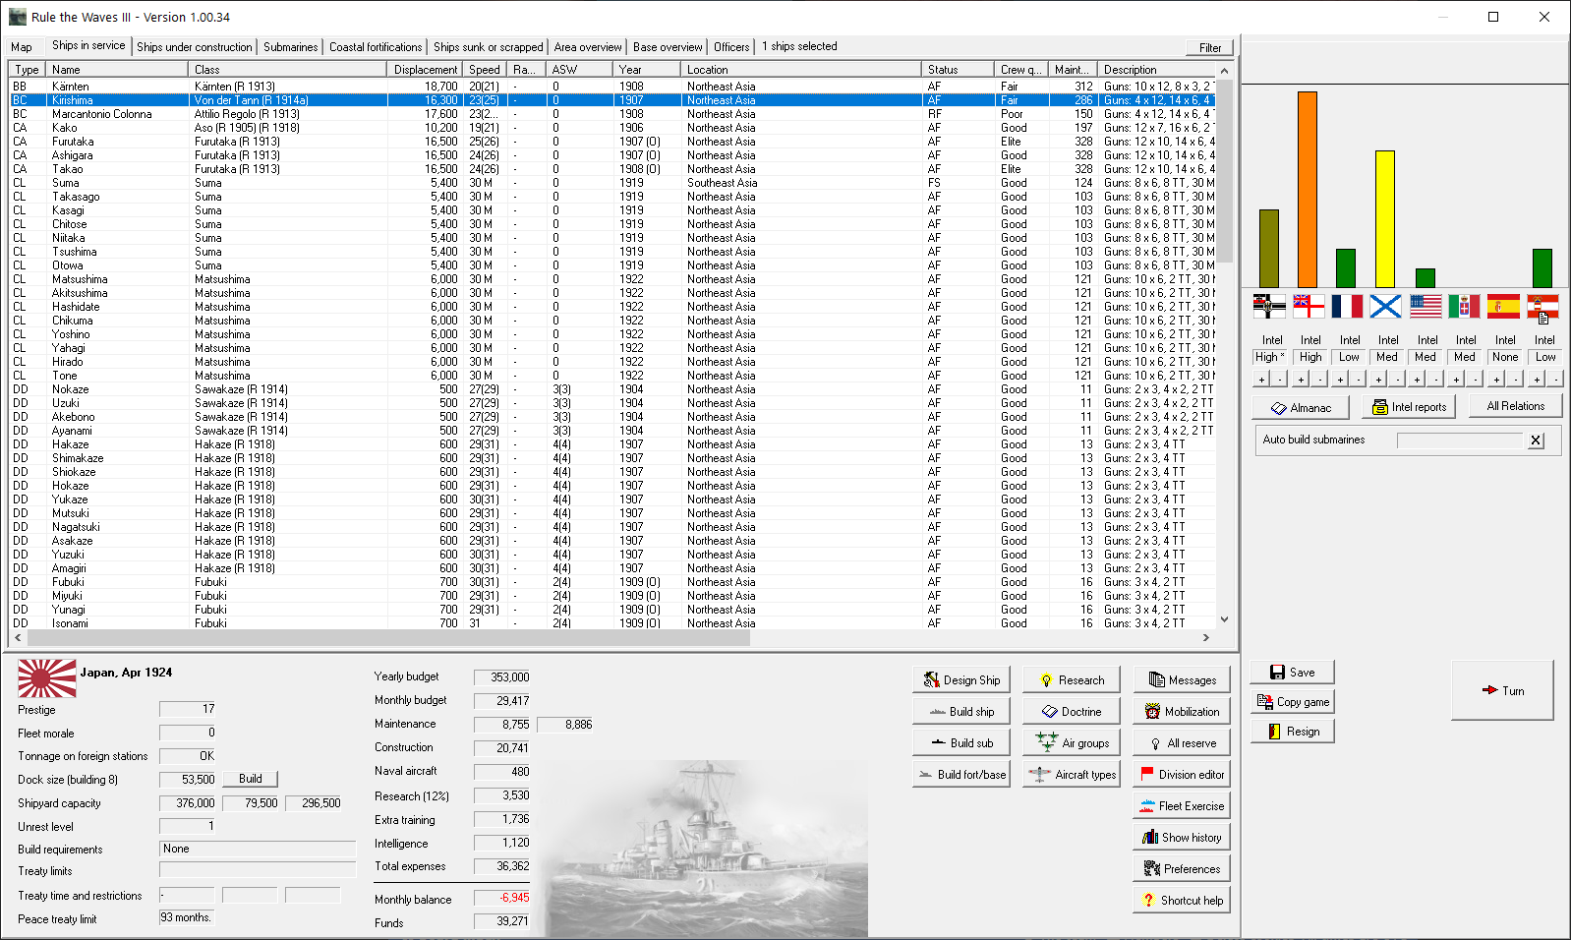Click Build ship
The height and width of the screenshot is (940, 1571).
(961, 712)
